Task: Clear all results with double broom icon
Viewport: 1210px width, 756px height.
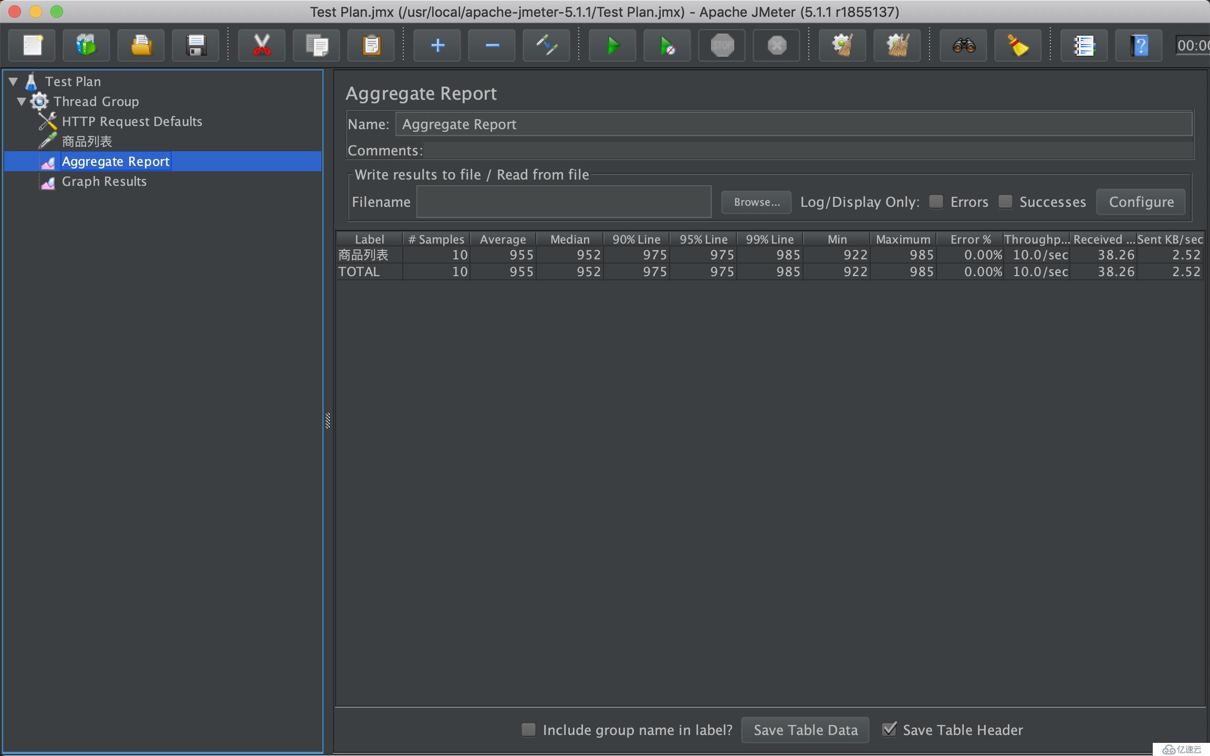Action: [x=897, y=45]
